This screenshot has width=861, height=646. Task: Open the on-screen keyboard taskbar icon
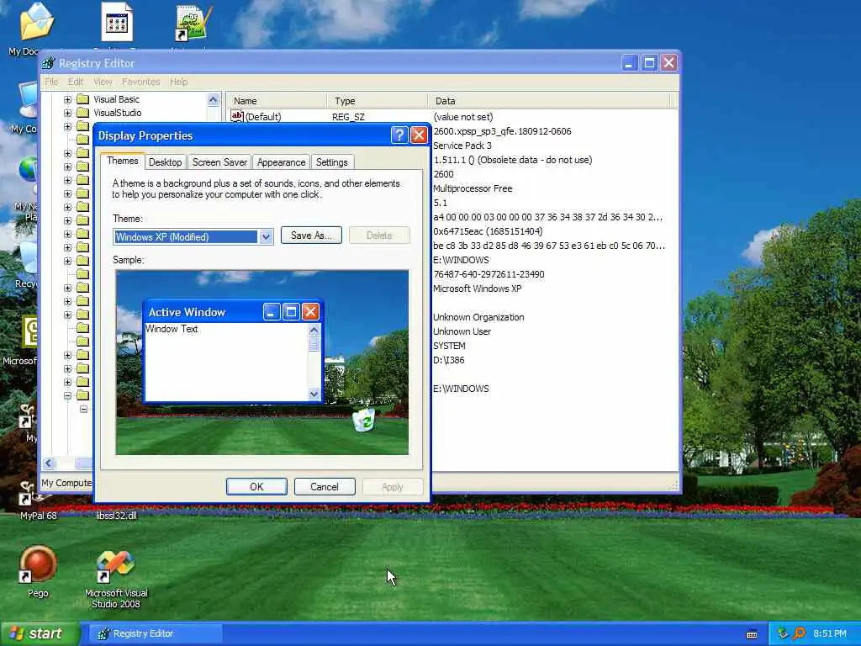pos(752,634)
